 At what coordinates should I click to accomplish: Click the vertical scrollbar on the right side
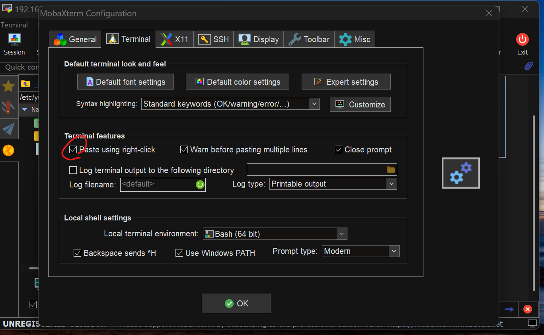coord(534,203)
